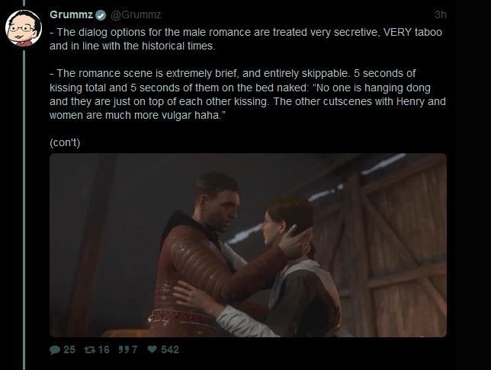
Task: Click the verified checkmark badge next to Grummz
Action: 101,15
